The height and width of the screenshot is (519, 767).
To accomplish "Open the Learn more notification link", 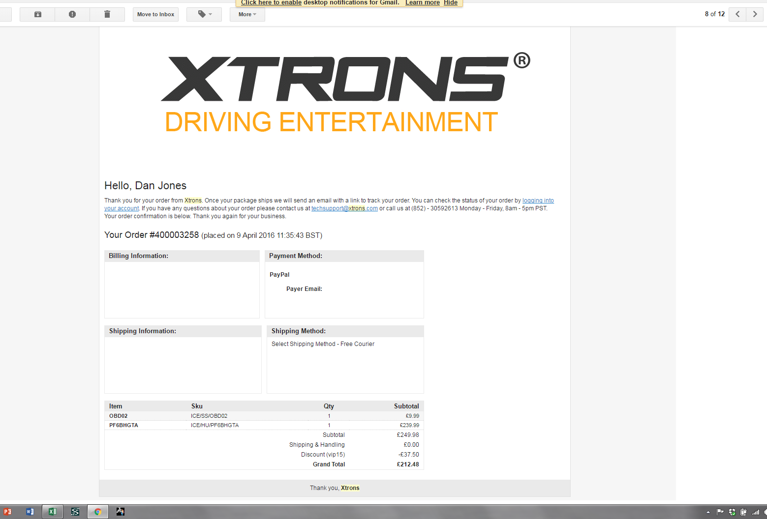I will tap(423, 2).
